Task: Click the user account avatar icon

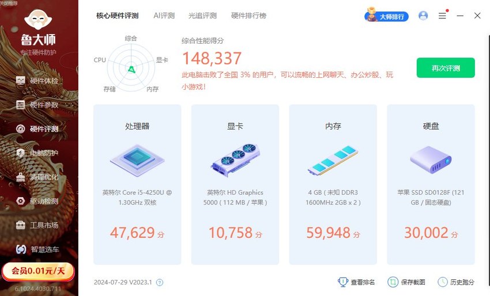Action: (423, 16)
